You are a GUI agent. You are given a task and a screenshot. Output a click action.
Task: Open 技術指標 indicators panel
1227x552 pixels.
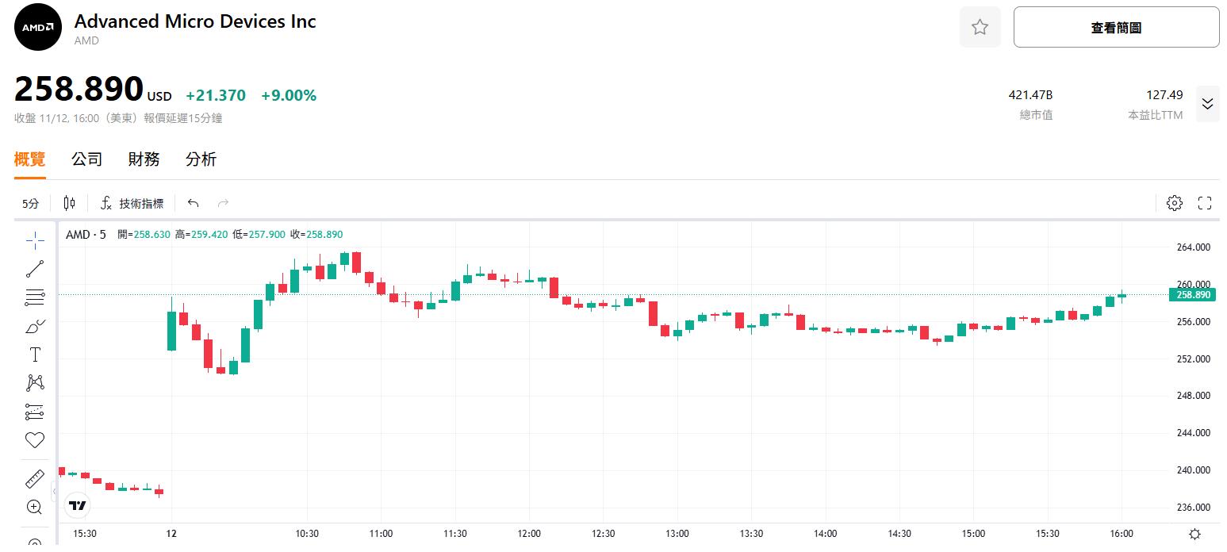(x=132, y=203)
